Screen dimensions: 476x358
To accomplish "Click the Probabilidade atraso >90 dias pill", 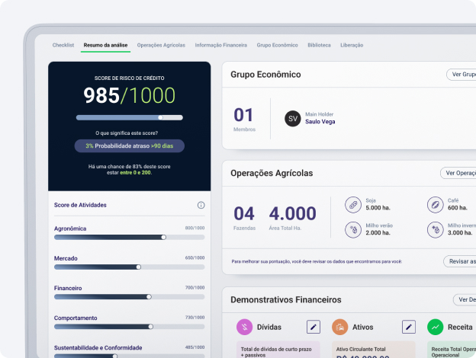I will (x=130, y=145).
